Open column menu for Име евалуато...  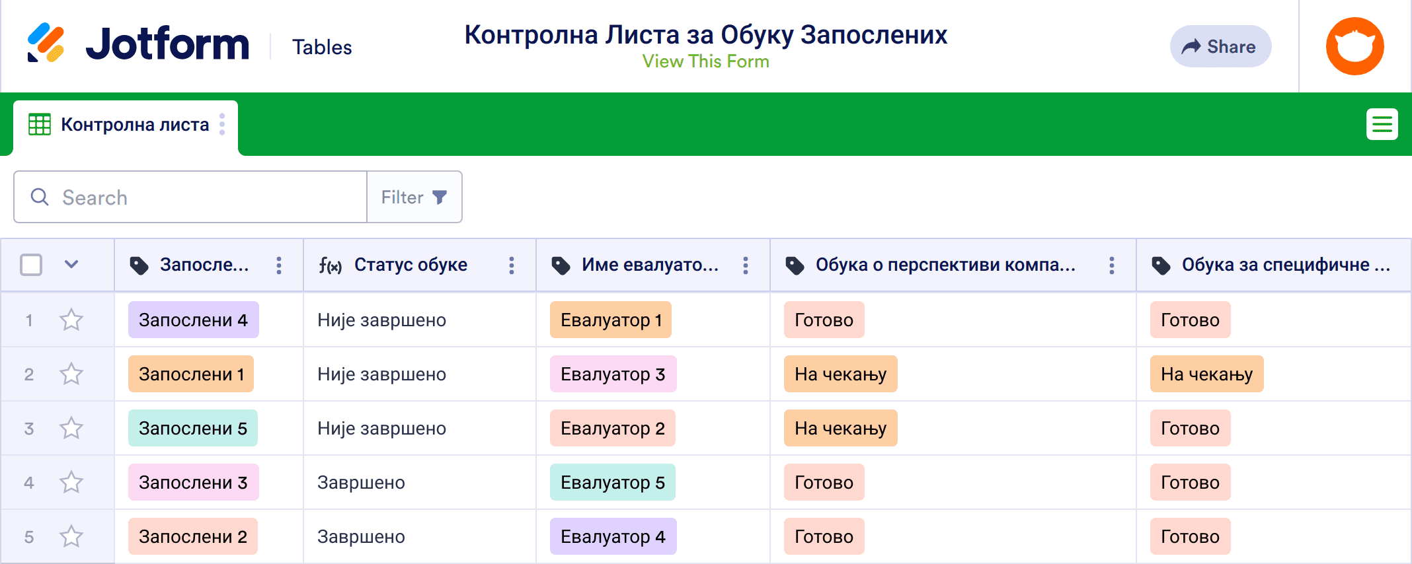click(x=746, y=265)
